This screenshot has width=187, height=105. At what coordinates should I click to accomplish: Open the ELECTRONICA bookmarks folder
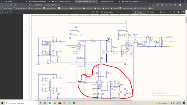88,8
